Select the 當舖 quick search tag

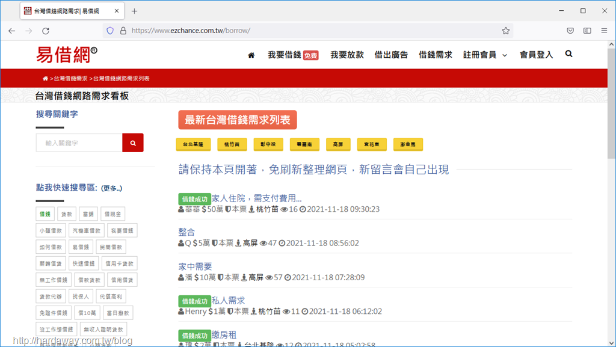tap(88, 214)
